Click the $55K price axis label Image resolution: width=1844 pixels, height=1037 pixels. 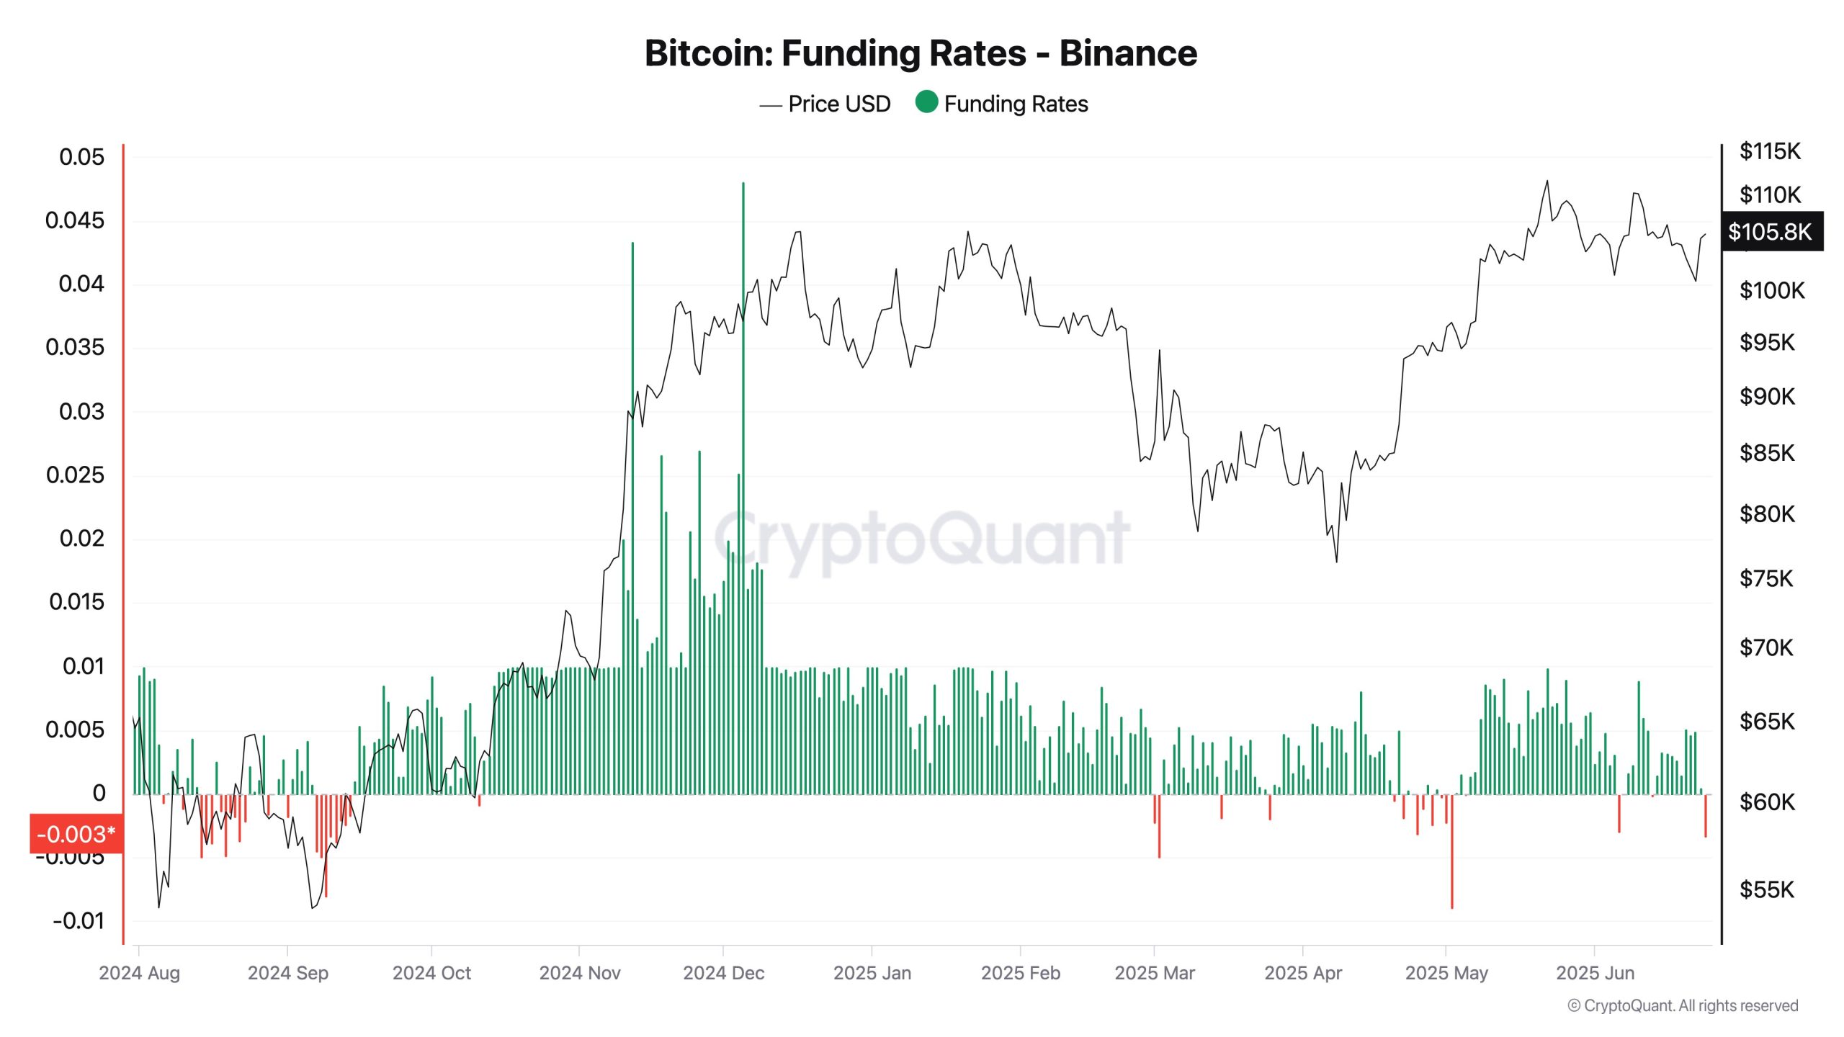(x=1767, y=890)
